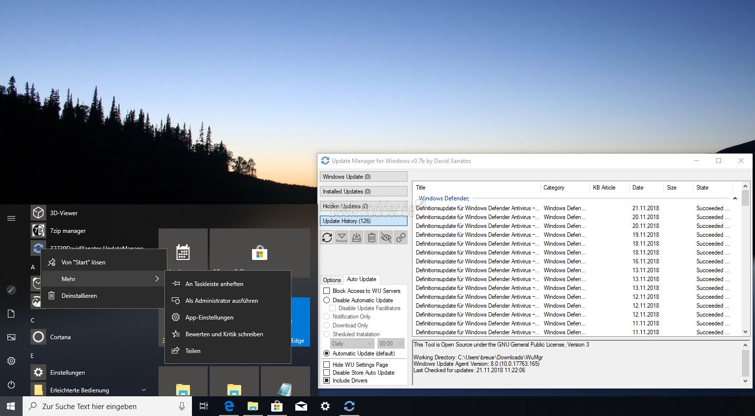755x416 pixels.
Task: Select Disable Automatic Update radio button
Action: pos(326,300)
